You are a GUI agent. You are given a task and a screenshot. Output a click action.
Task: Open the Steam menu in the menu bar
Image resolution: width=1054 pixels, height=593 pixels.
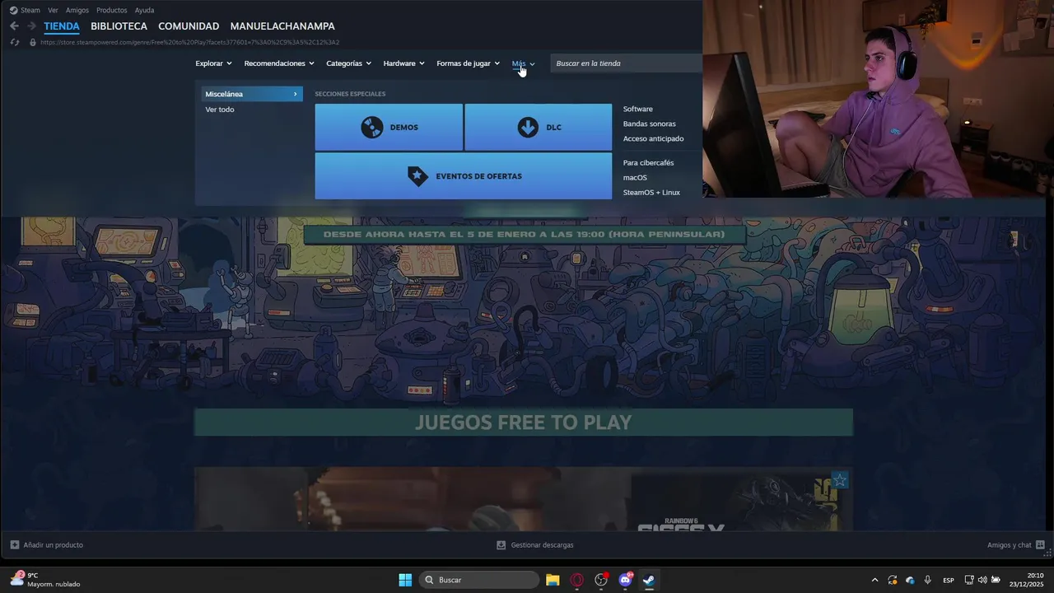pos(25,10)
